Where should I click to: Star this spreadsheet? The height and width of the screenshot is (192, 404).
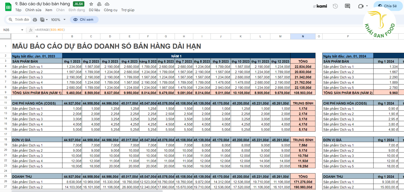(x=91, y=4)
